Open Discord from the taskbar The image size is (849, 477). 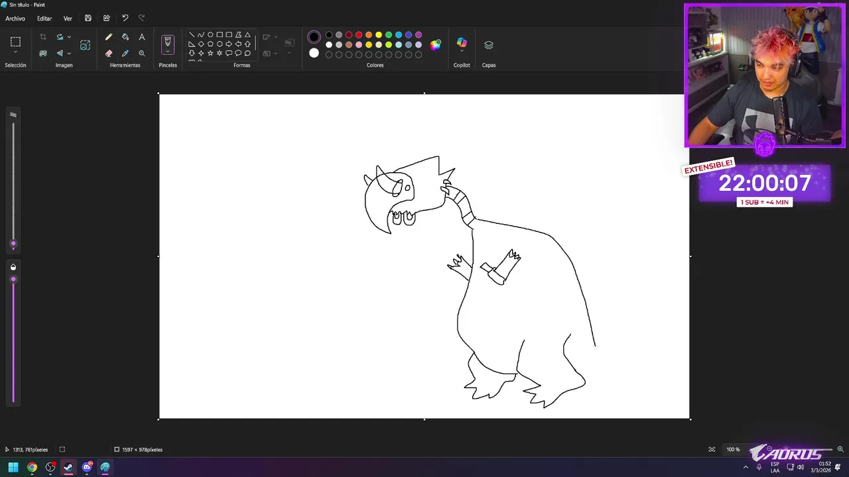pos(87,467)
